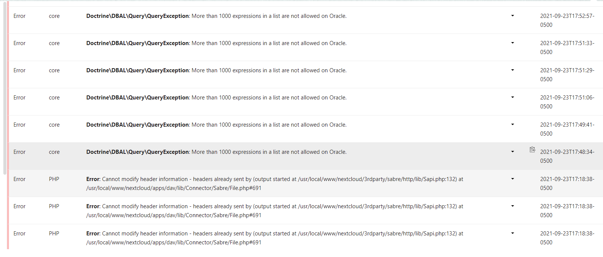This screenshot has width=603, height=257.
Task: Click the timestamp 2021-09-23T17:51:33-0500
Action: (567, 47)
